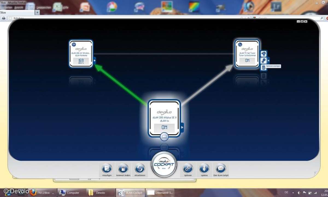The image size is (328, 197).
Task: Open Firefox's new tab plus button
Action: coord(37,12)
